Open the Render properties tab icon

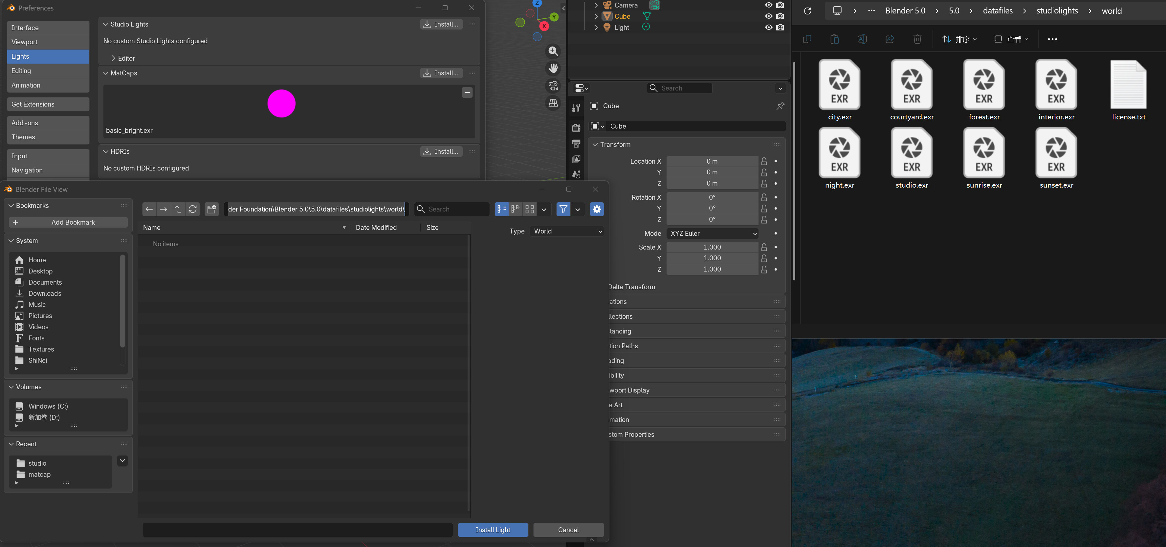pos(576,128)
